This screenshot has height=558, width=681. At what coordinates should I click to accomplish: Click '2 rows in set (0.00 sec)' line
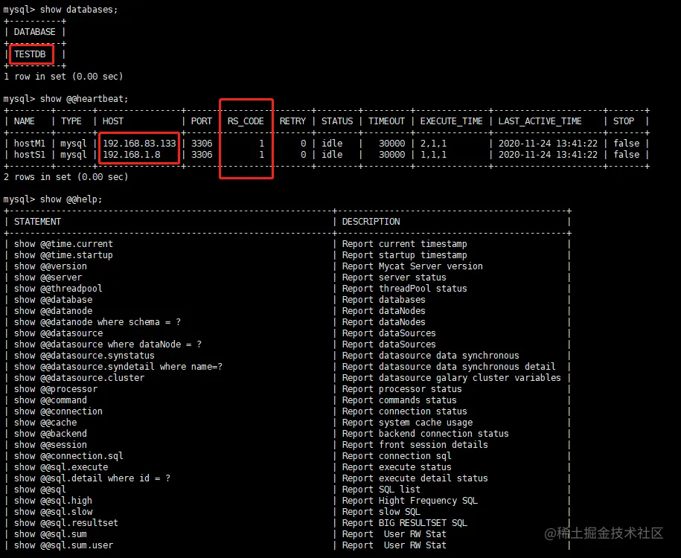point(66,177)
